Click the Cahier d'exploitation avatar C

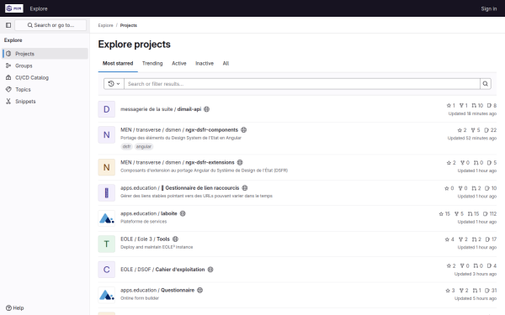(107, 270)
